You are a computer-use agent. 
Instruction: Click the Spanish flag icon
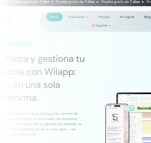pos(93,26)
